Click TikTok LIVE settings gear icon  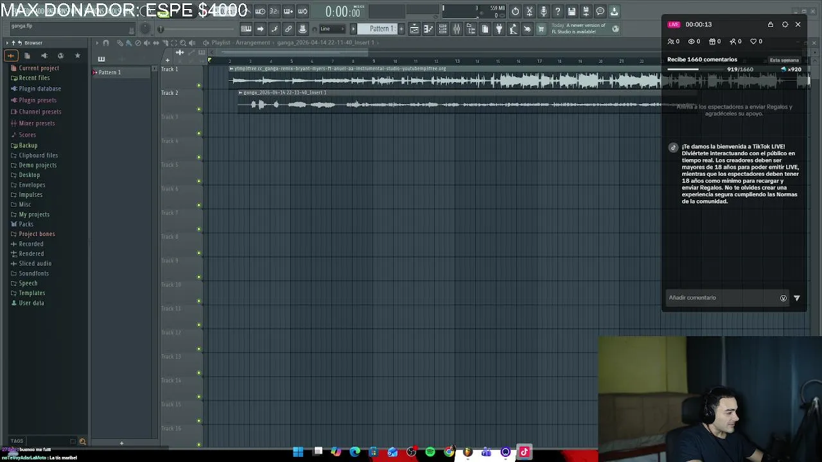click(x=785, y=24)
